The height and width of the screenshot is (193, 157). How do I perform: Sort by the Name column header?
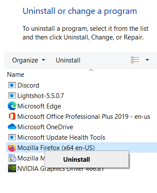point(16,75)
